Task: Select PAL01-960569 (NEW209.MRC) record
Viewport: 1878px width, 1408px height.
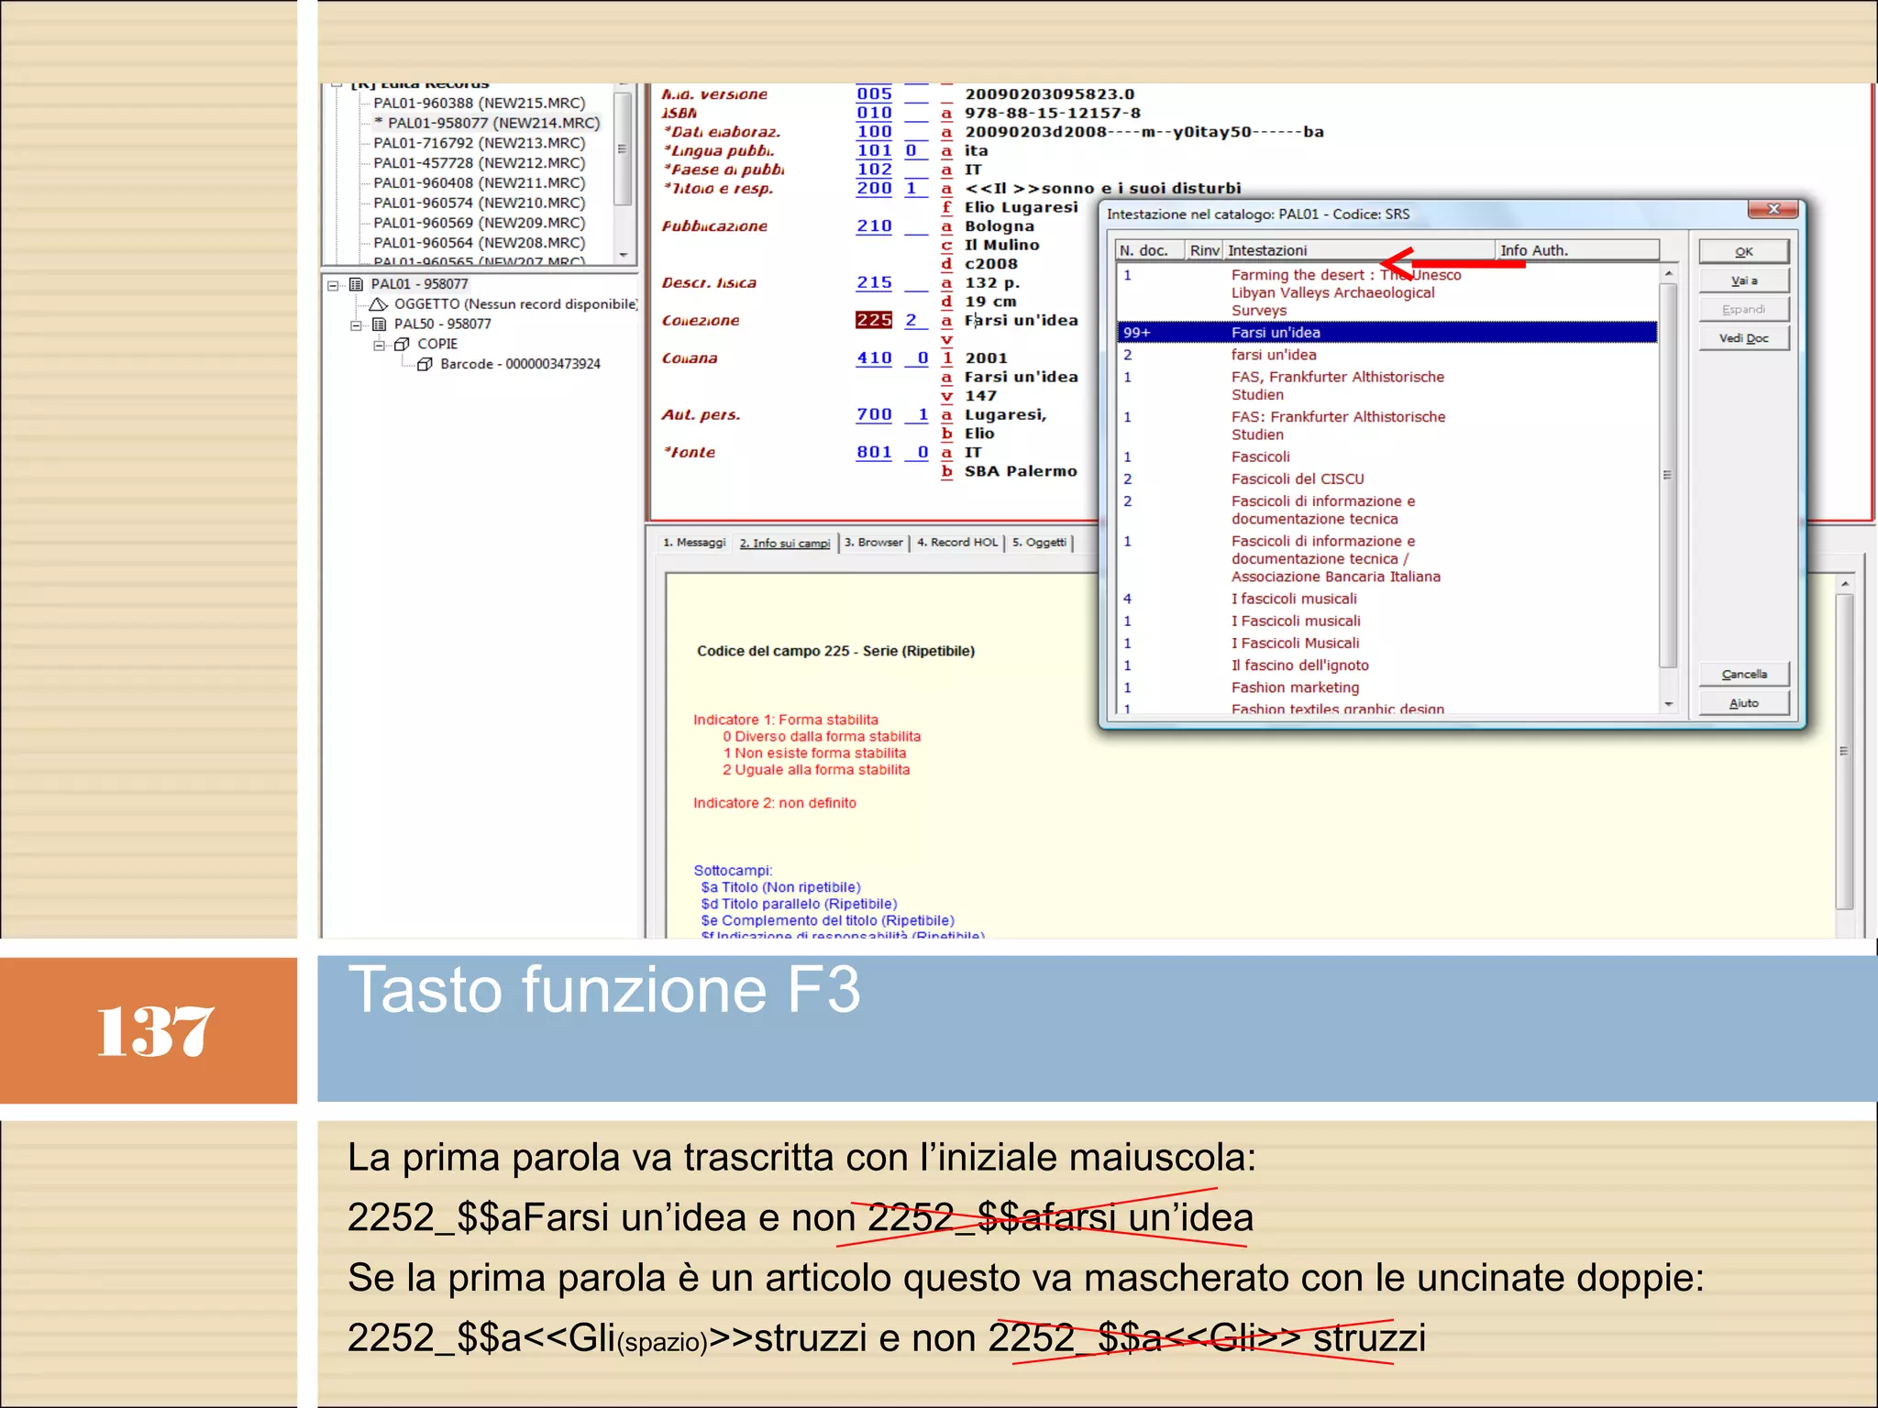Action: pos(479,223)
